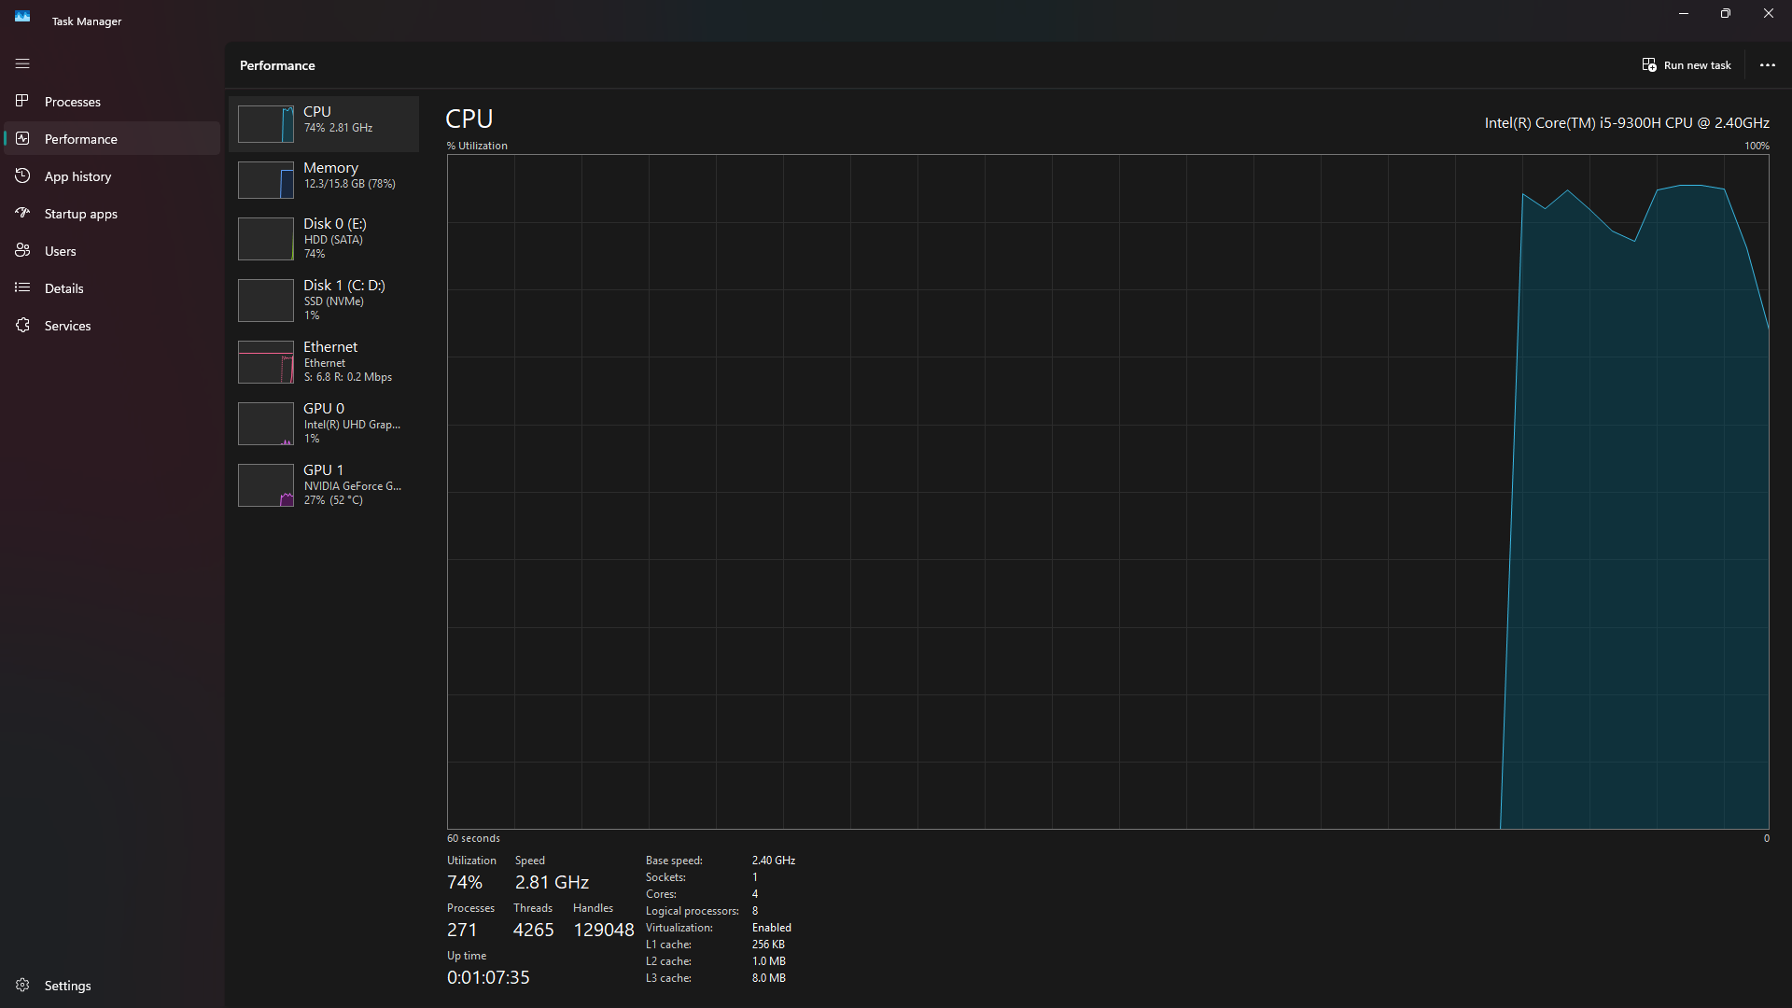Select the Ethernet network entry
Screen dimensions: 1792x1008
click(324, 361)
